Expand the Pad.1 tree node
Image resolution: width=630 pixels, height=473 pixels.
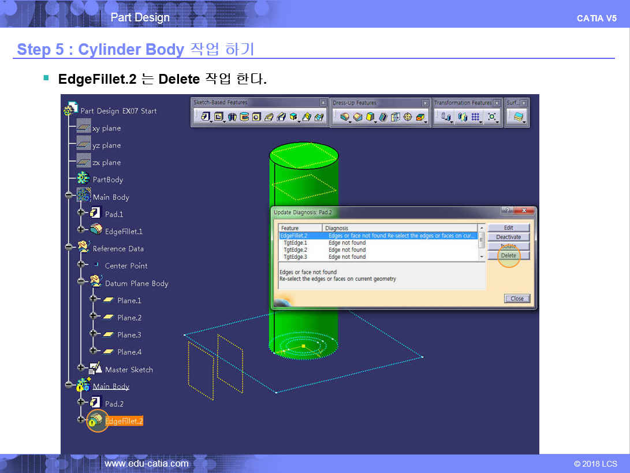coord(81,214)
